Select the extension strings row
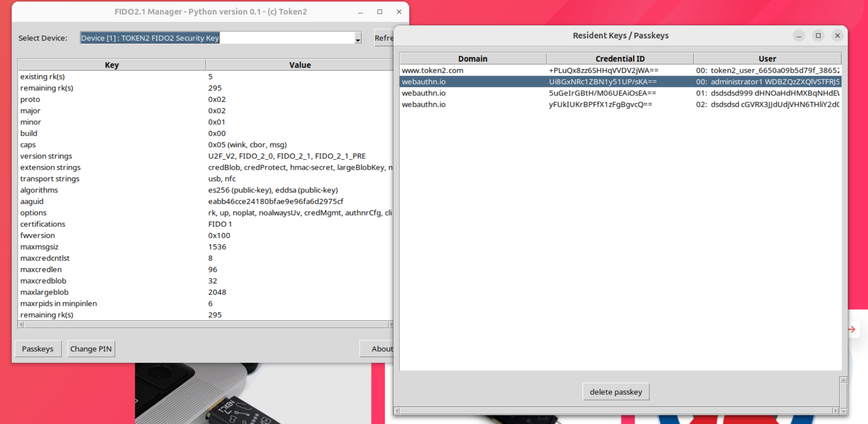 tap(206, 167)
